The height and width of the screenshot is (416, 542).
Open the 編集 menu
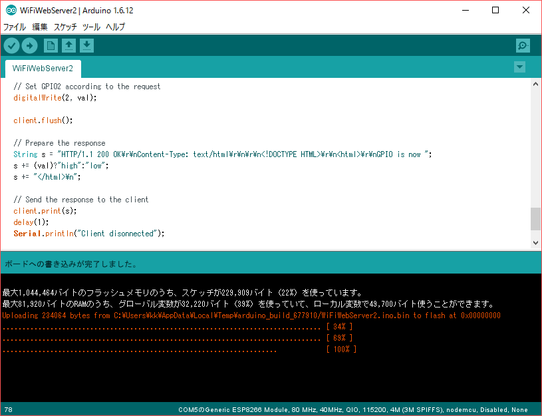(40, 27)
